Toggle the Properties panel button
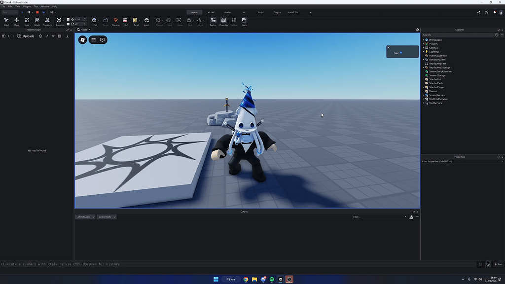505x284 pixels. coord(223,21)
